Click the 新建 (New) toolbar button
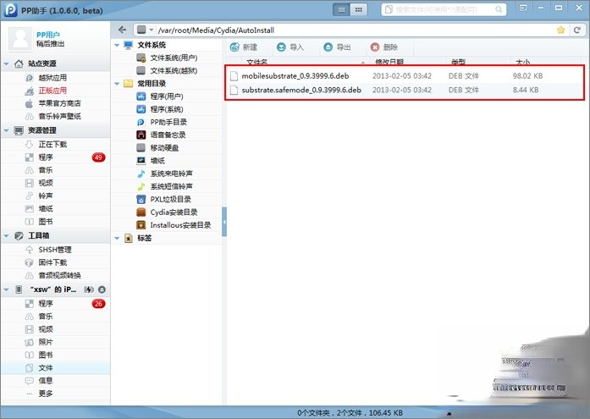Viewport: 590px width, 419px height. (x=244, y=47)
